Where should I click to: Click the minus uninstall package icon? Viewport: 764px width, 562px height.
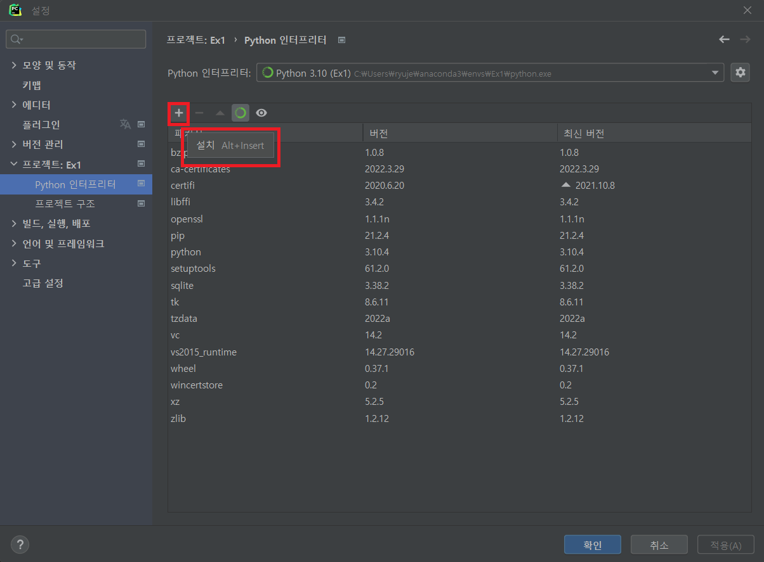[199, 113]
